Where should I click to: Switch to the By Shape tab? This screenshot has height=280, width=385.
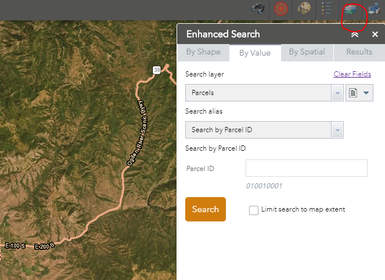203,52
